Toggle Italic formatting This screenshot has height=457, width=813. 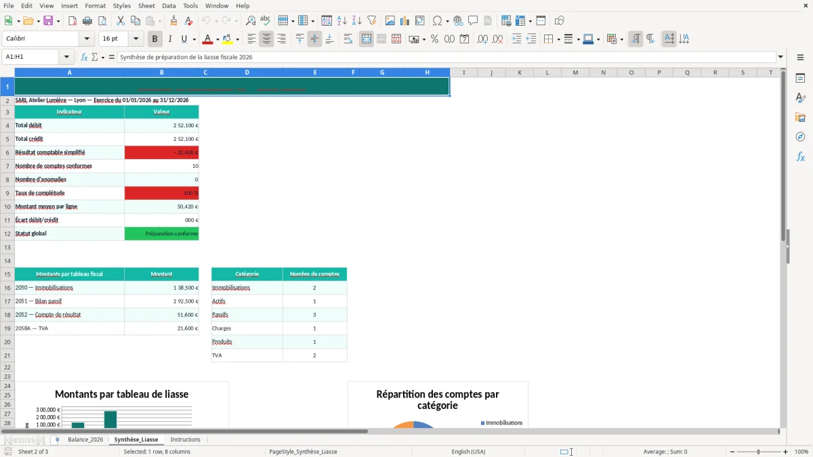[170, 39]
